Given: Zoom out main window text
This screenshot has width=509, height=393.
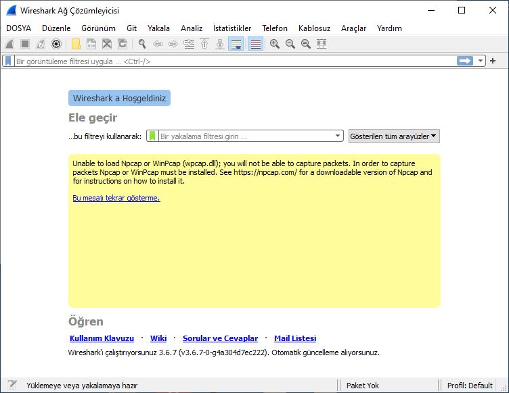Looking at the screenshot, I should (290, 44).
